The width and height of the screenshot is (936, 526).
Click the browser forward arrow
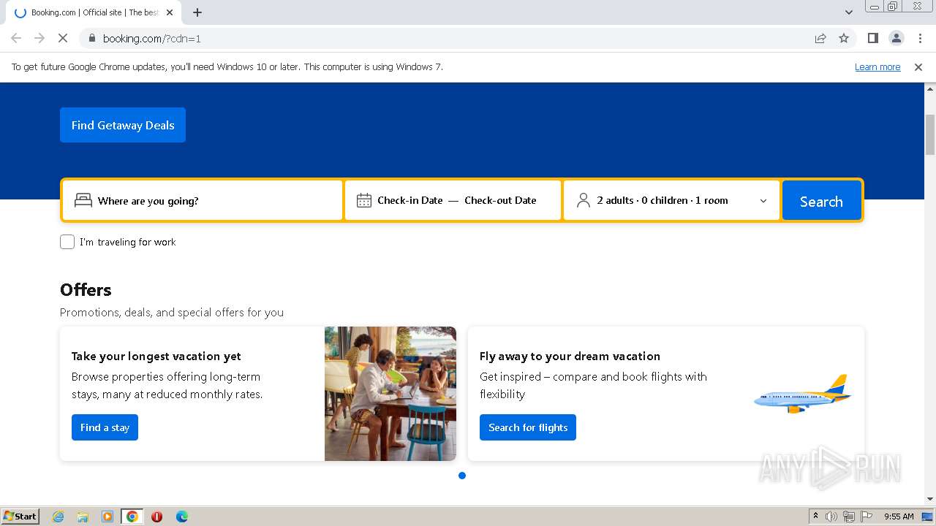click(x=39, y=38)
